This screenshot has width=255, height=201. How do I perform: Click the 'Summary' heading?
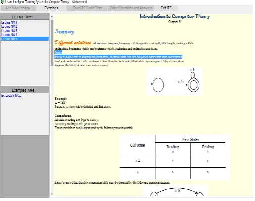coord(64,31)
